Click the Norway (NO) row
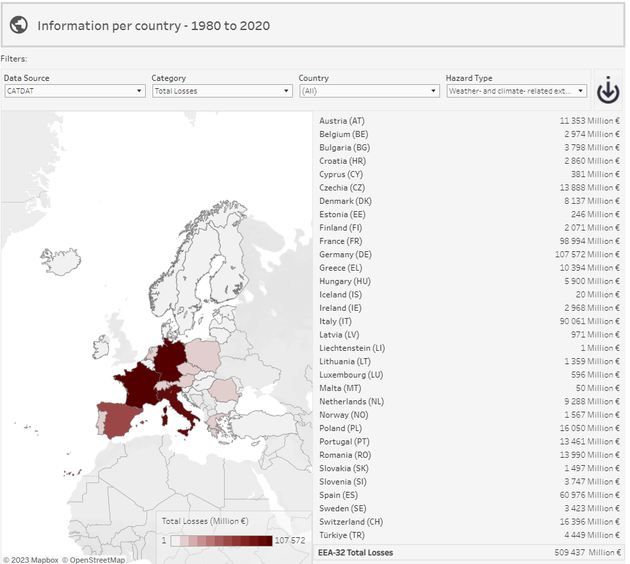This screenshot has height=564, width=630. click(x=469, y=415)
